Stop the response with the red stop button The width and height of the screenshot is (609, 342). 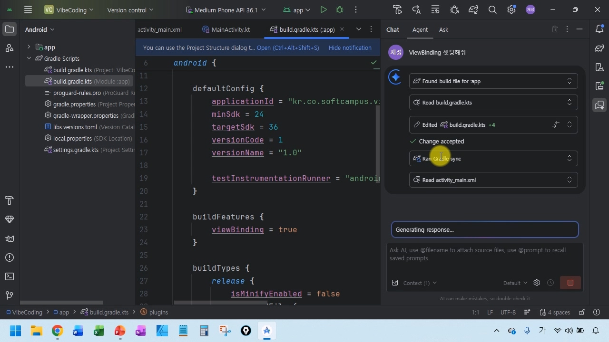(570, 283)
